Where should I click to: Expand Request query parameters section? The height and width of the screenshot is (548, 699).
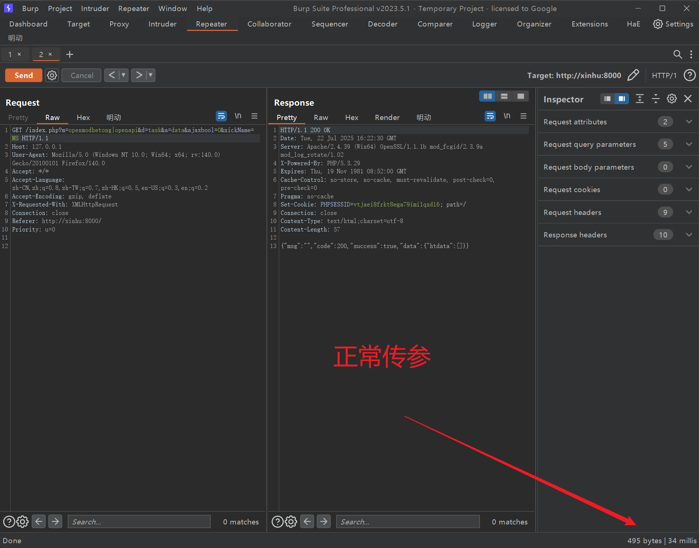[x=689, y=144]
